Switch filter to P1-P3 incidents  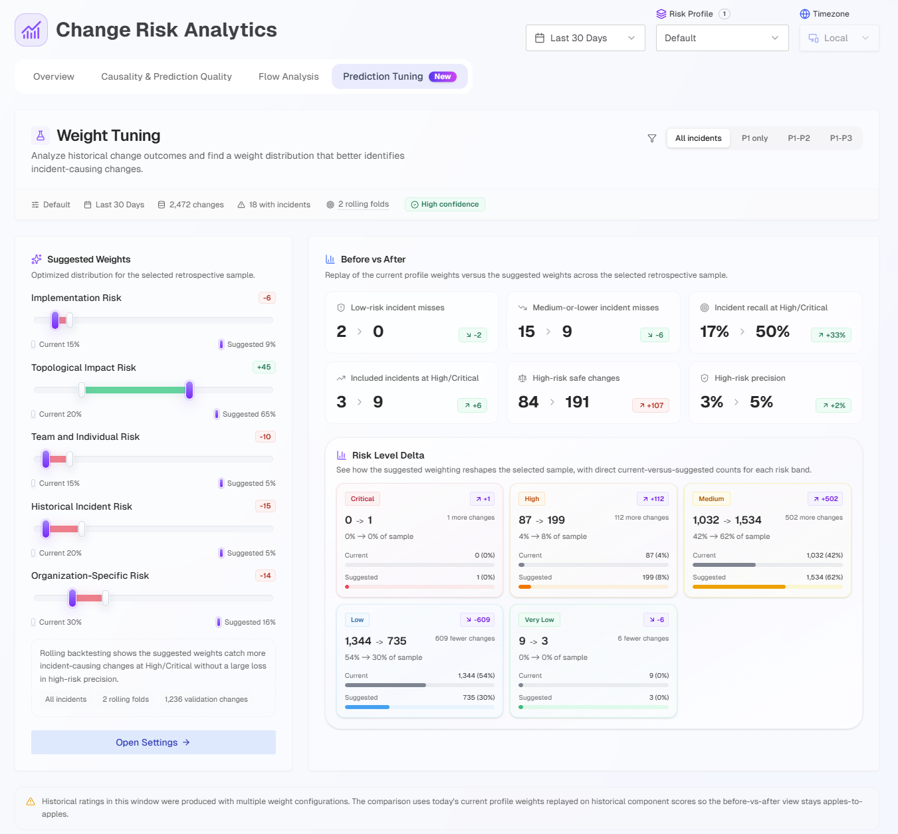tap(840, 138)
